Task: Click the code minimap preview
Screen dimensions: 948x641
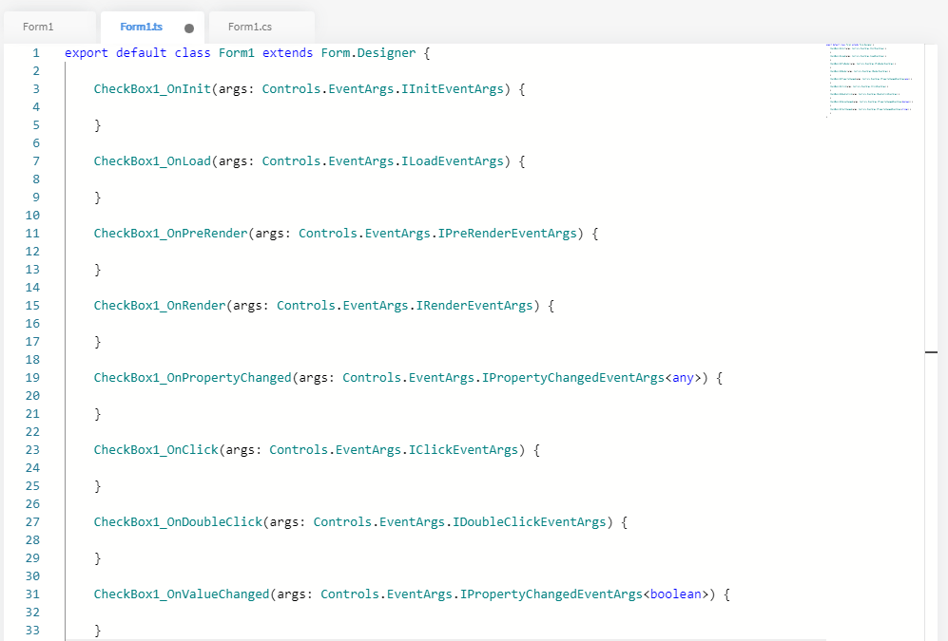Action: coord(869,80)
